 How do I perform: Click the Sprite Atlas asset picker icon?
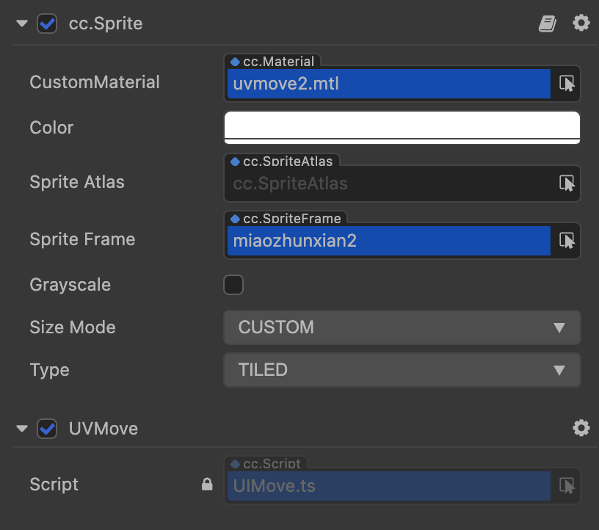[x=567, y=183]
